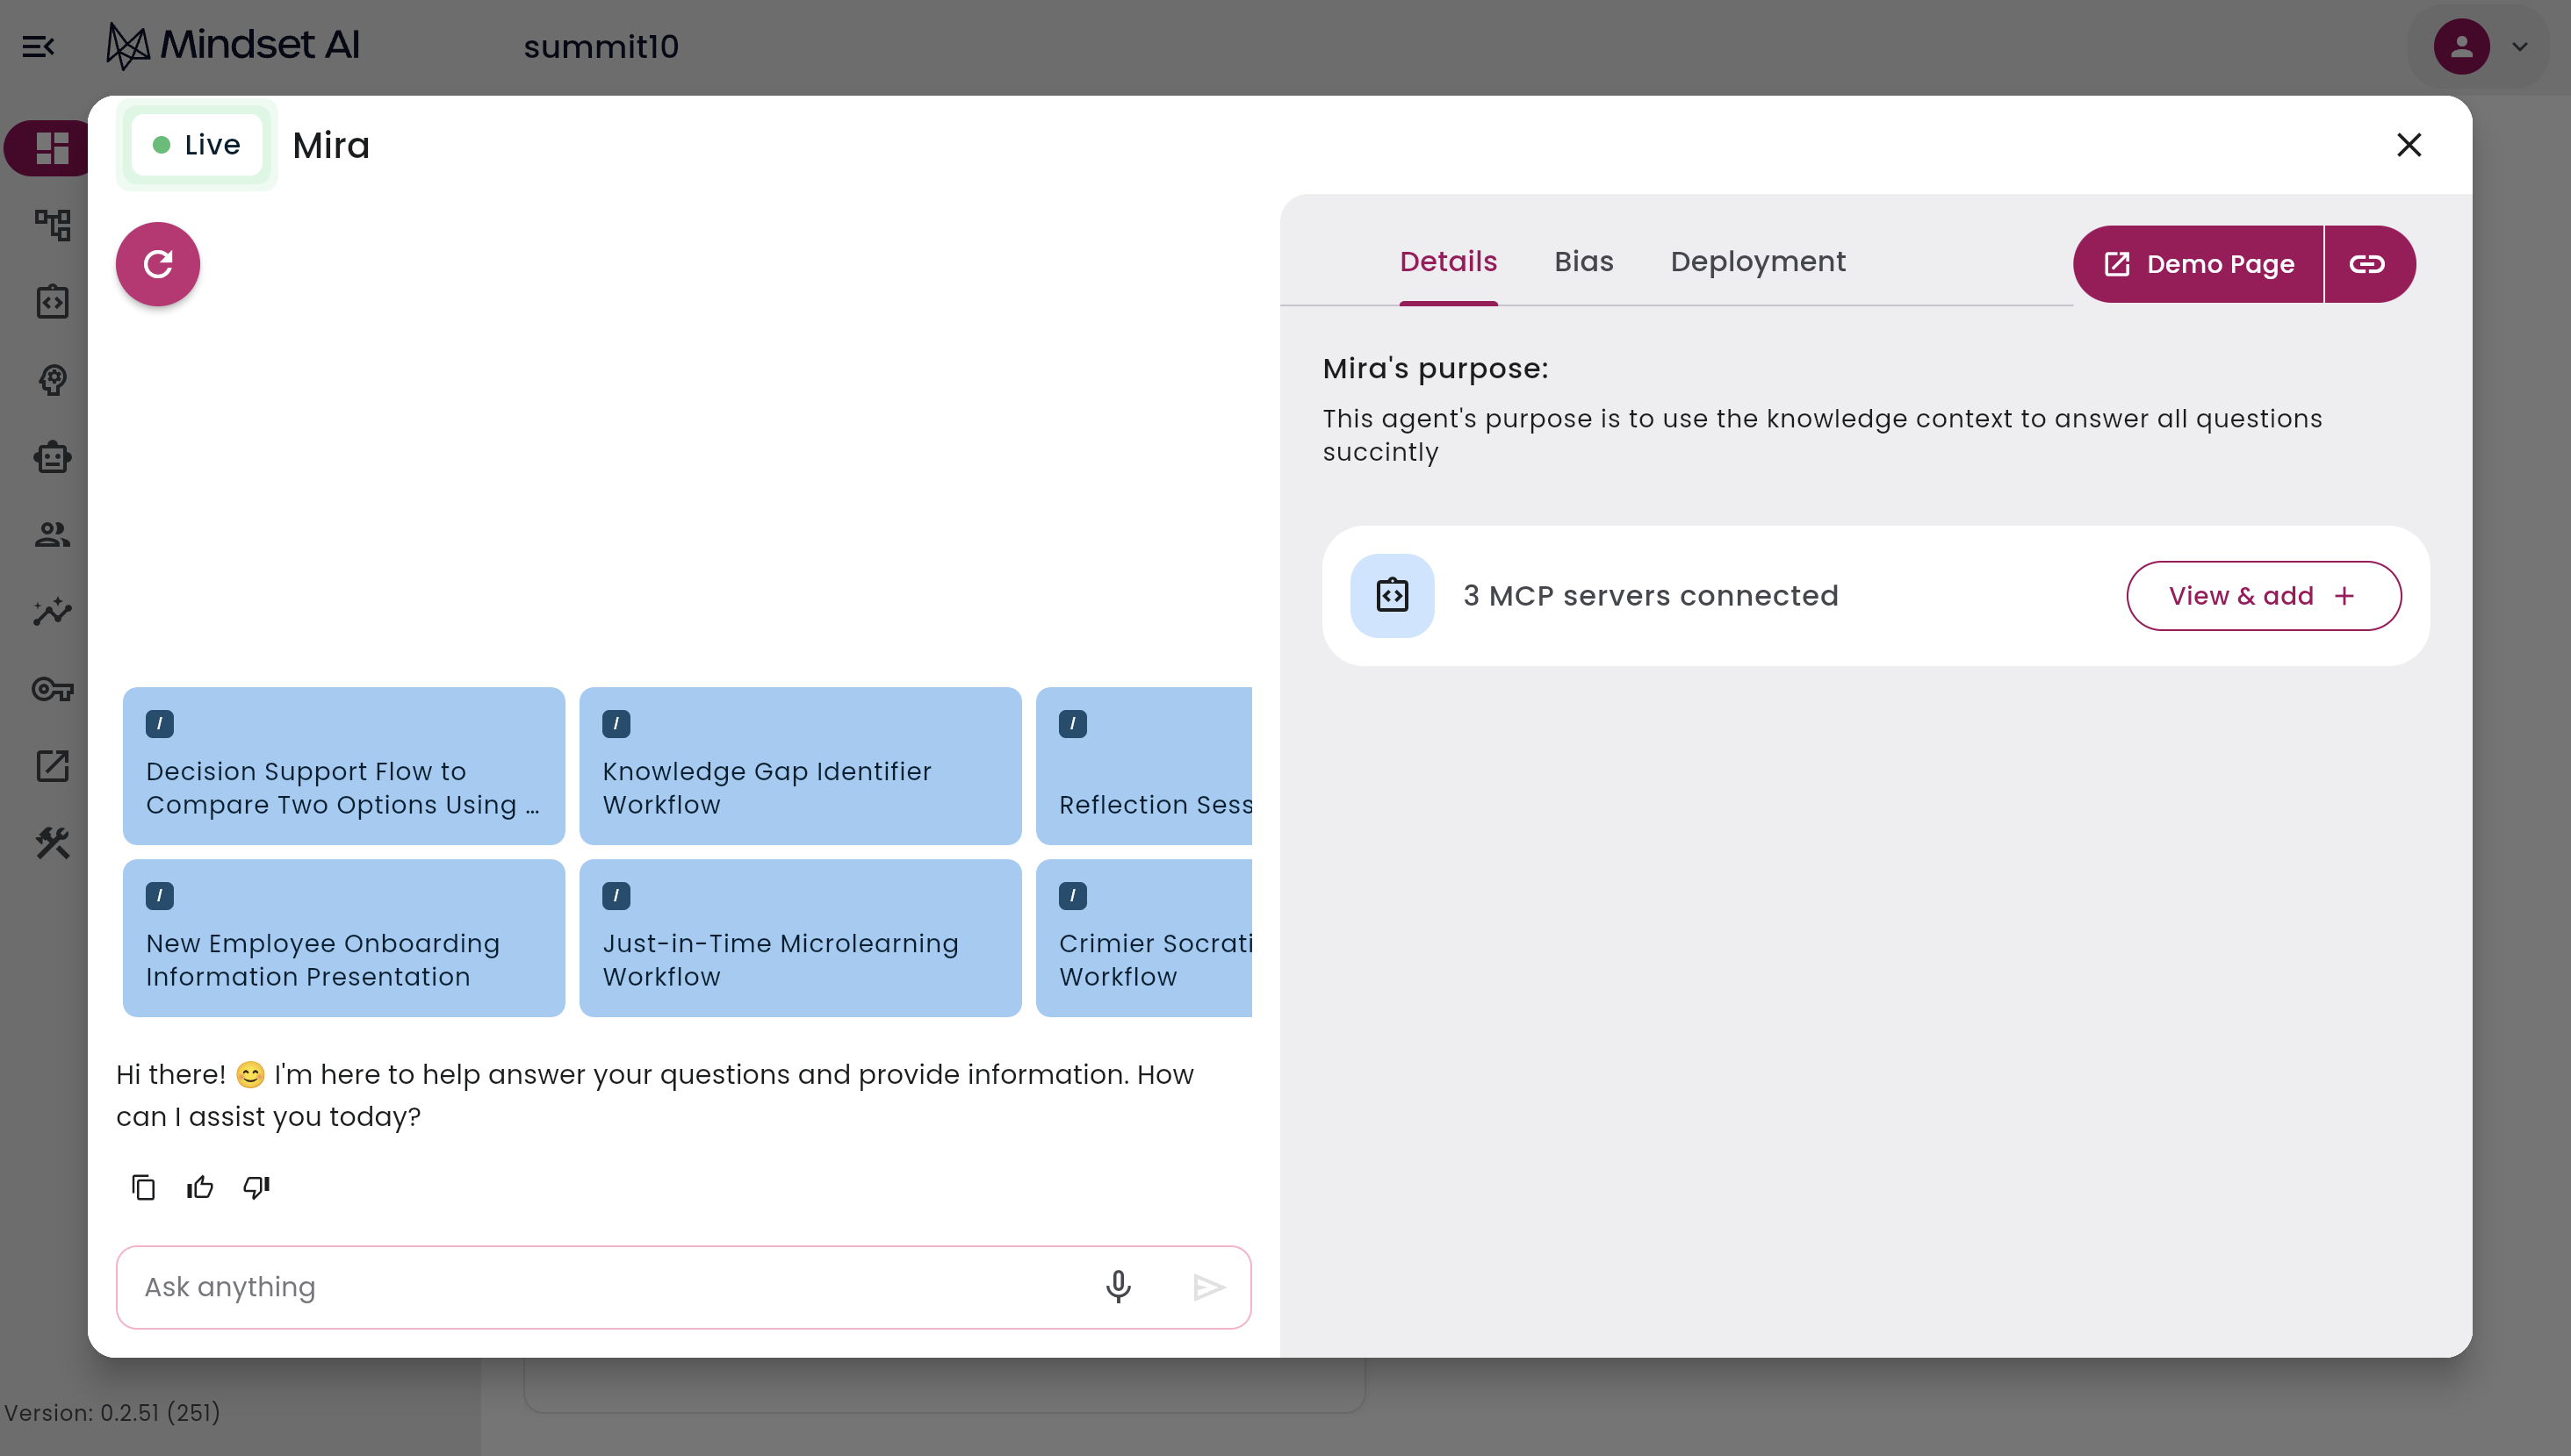This screenshot has width=2571, height=1456.
Task: Copy the demo page link icon
Action: click(x=2368, y=264)
